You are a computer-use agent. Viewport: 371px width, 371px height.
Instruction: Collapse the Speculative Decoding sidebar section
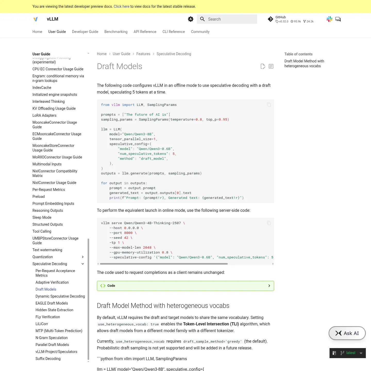83,264
